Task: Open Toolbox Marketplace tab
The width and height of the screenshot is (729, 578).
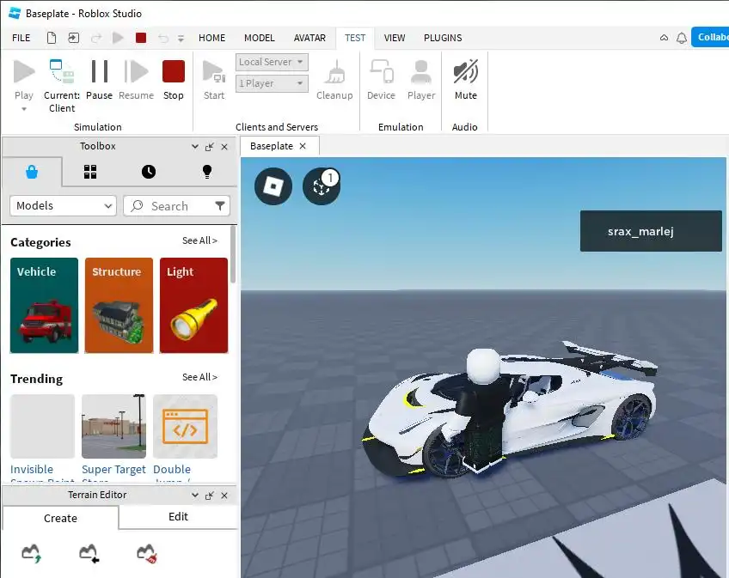Action: pos(32,172)
